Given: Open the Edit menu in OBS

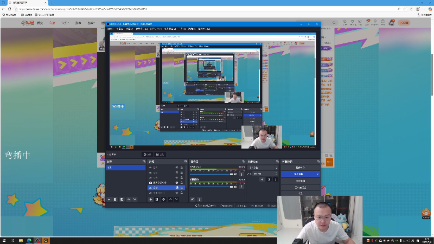Looking at the screenshot, I should 119,29.
